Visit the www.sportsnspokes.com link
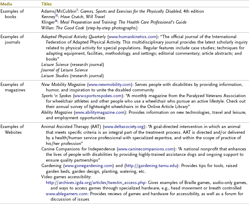The height and width of the screenshot is (204, 249). [x=98, y=96]
